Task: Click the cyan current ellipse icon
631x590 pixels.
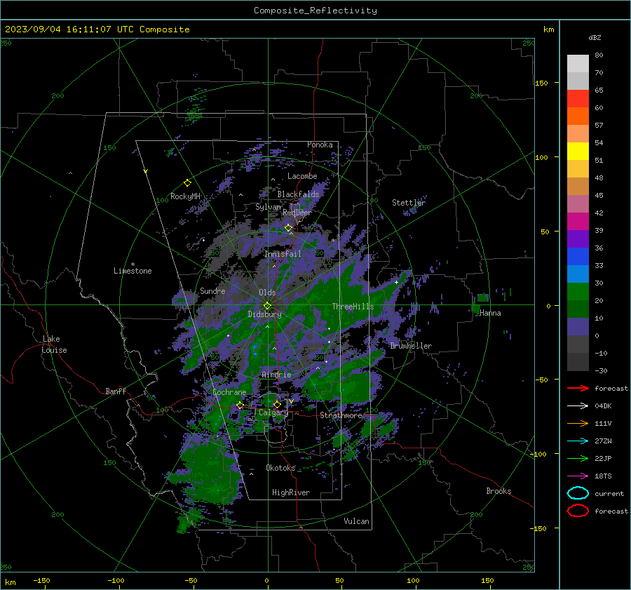Action: pos(578,493)
